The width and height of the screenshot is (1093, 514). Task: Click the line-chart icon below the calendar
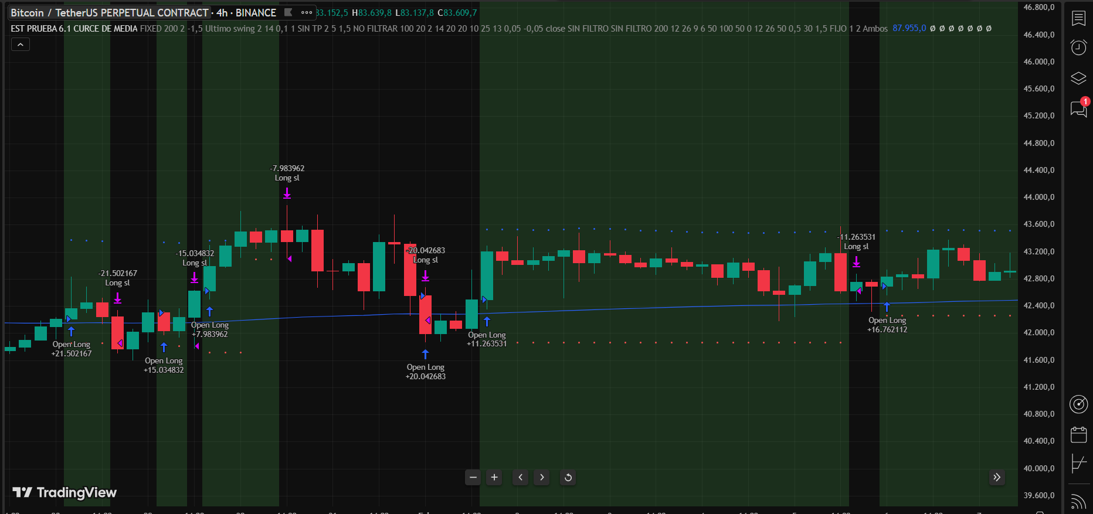tap(1078, 464)
